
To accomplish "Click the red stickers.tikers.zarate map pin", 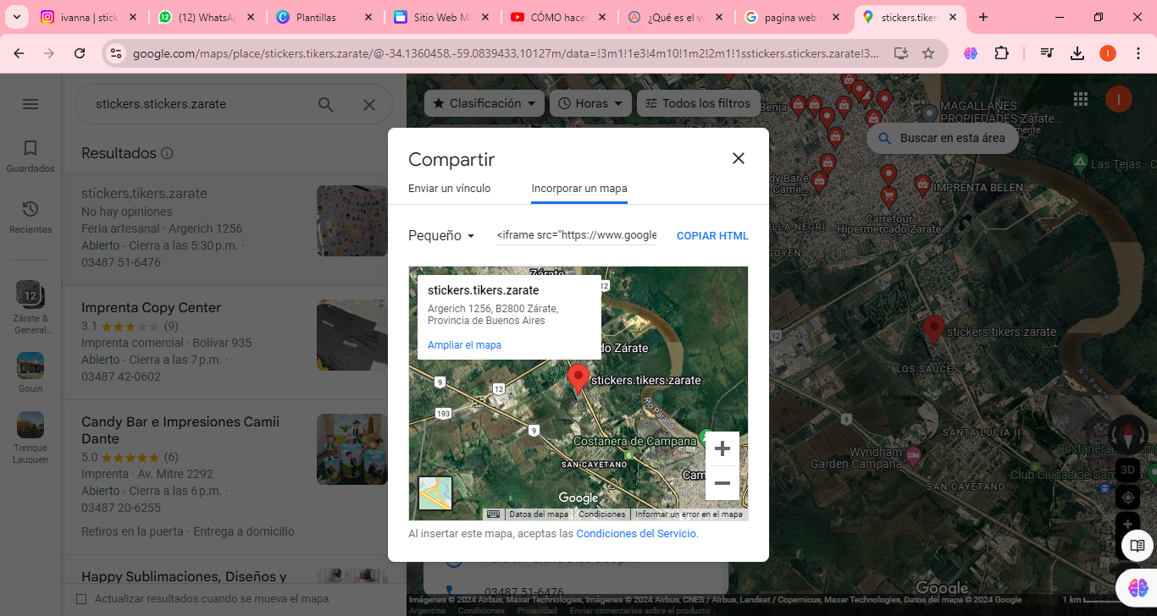I will [578, 378].
